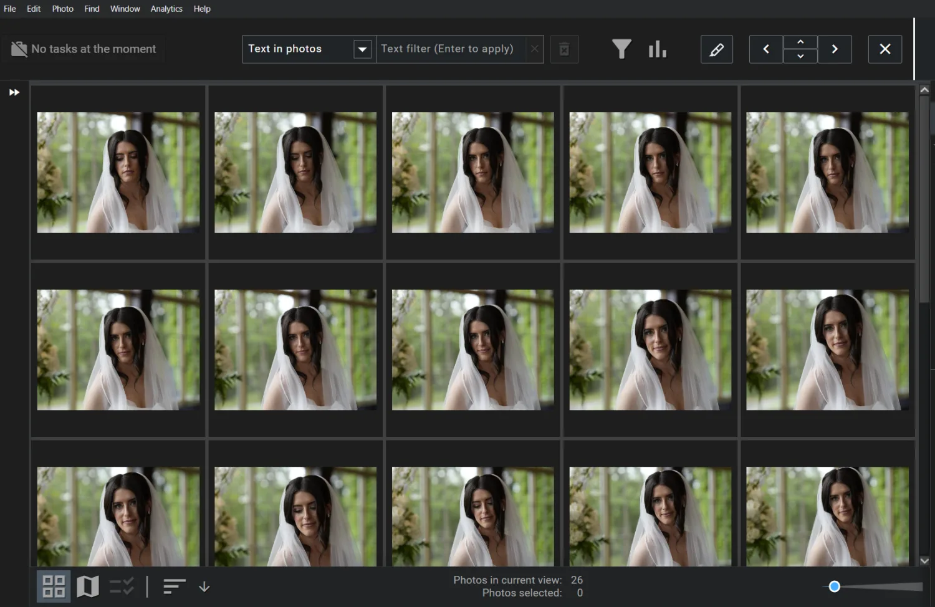Screen dimensions: 935x607
Task: Open the 'Text in photos' filter type dropdown
Action: coord(362,49)
